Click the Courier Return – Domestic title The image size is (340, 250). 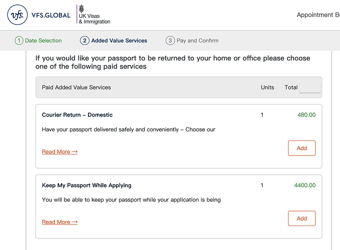pyautogui.click(x=77, y=115)
